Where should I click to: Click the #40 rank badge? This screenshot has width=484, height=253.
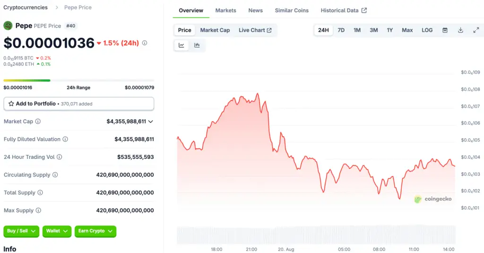71,26
